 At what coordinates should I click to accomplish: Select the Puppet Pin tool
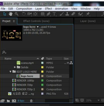[x=88, y=14]
